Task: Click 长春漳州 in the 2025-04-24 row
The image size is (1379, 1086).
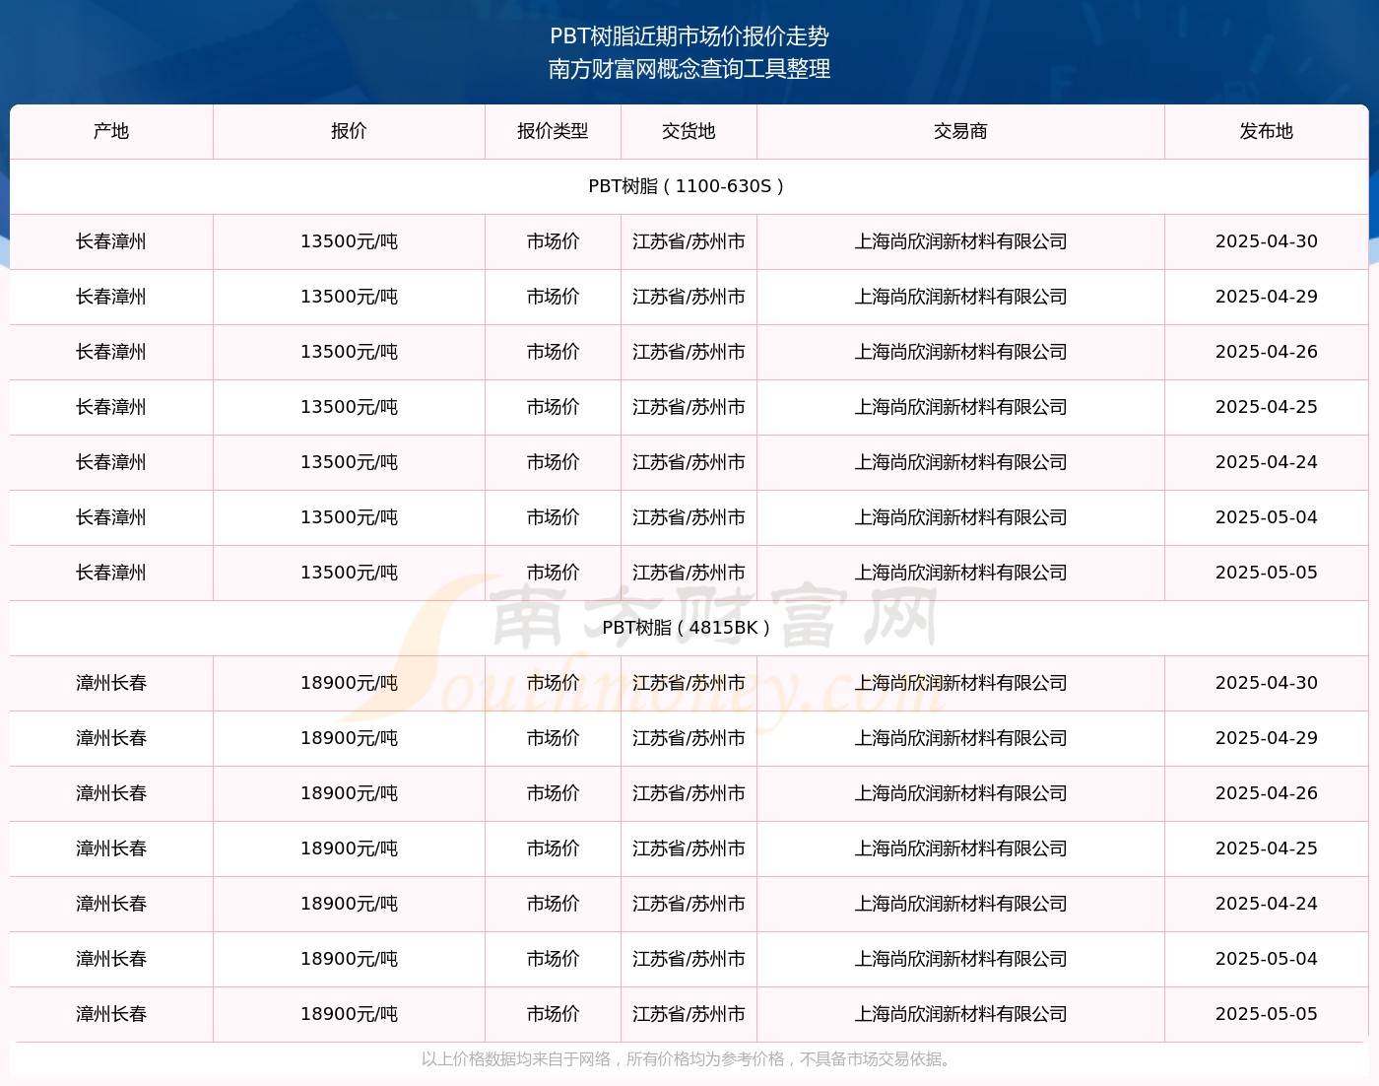Action: pyautogui.click(x=111, y=462)
